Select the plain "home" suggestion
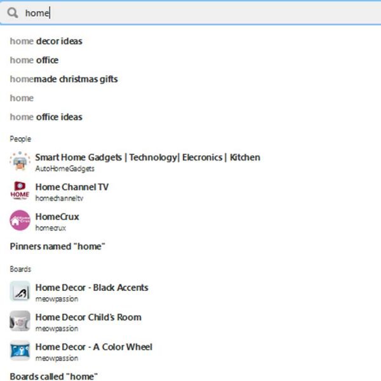The height and width of the screenshot is (381, 381). pyautogui.click(x=22, y=98)
